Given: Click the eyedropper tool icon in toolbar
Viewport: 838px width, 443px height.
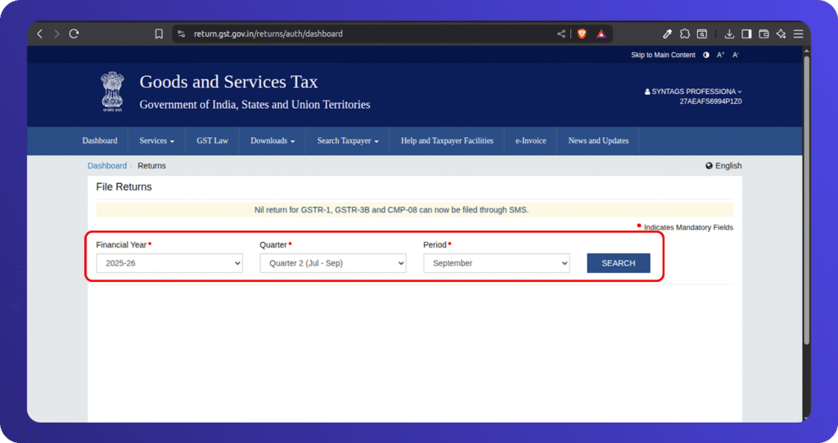Looking at the screenshot, I should [667, 34].
